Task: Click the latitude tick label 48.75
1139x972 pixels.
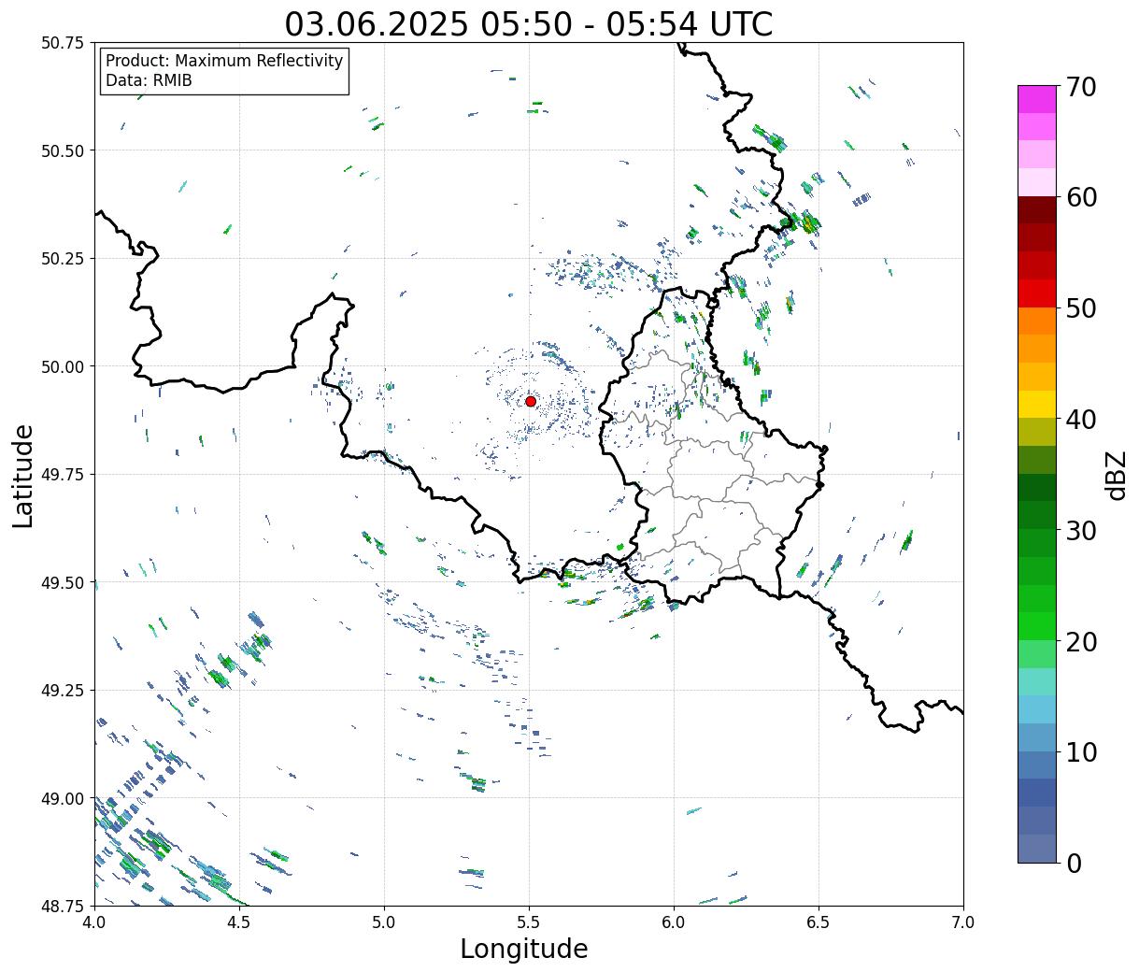Action: click(x=63, y=907)
